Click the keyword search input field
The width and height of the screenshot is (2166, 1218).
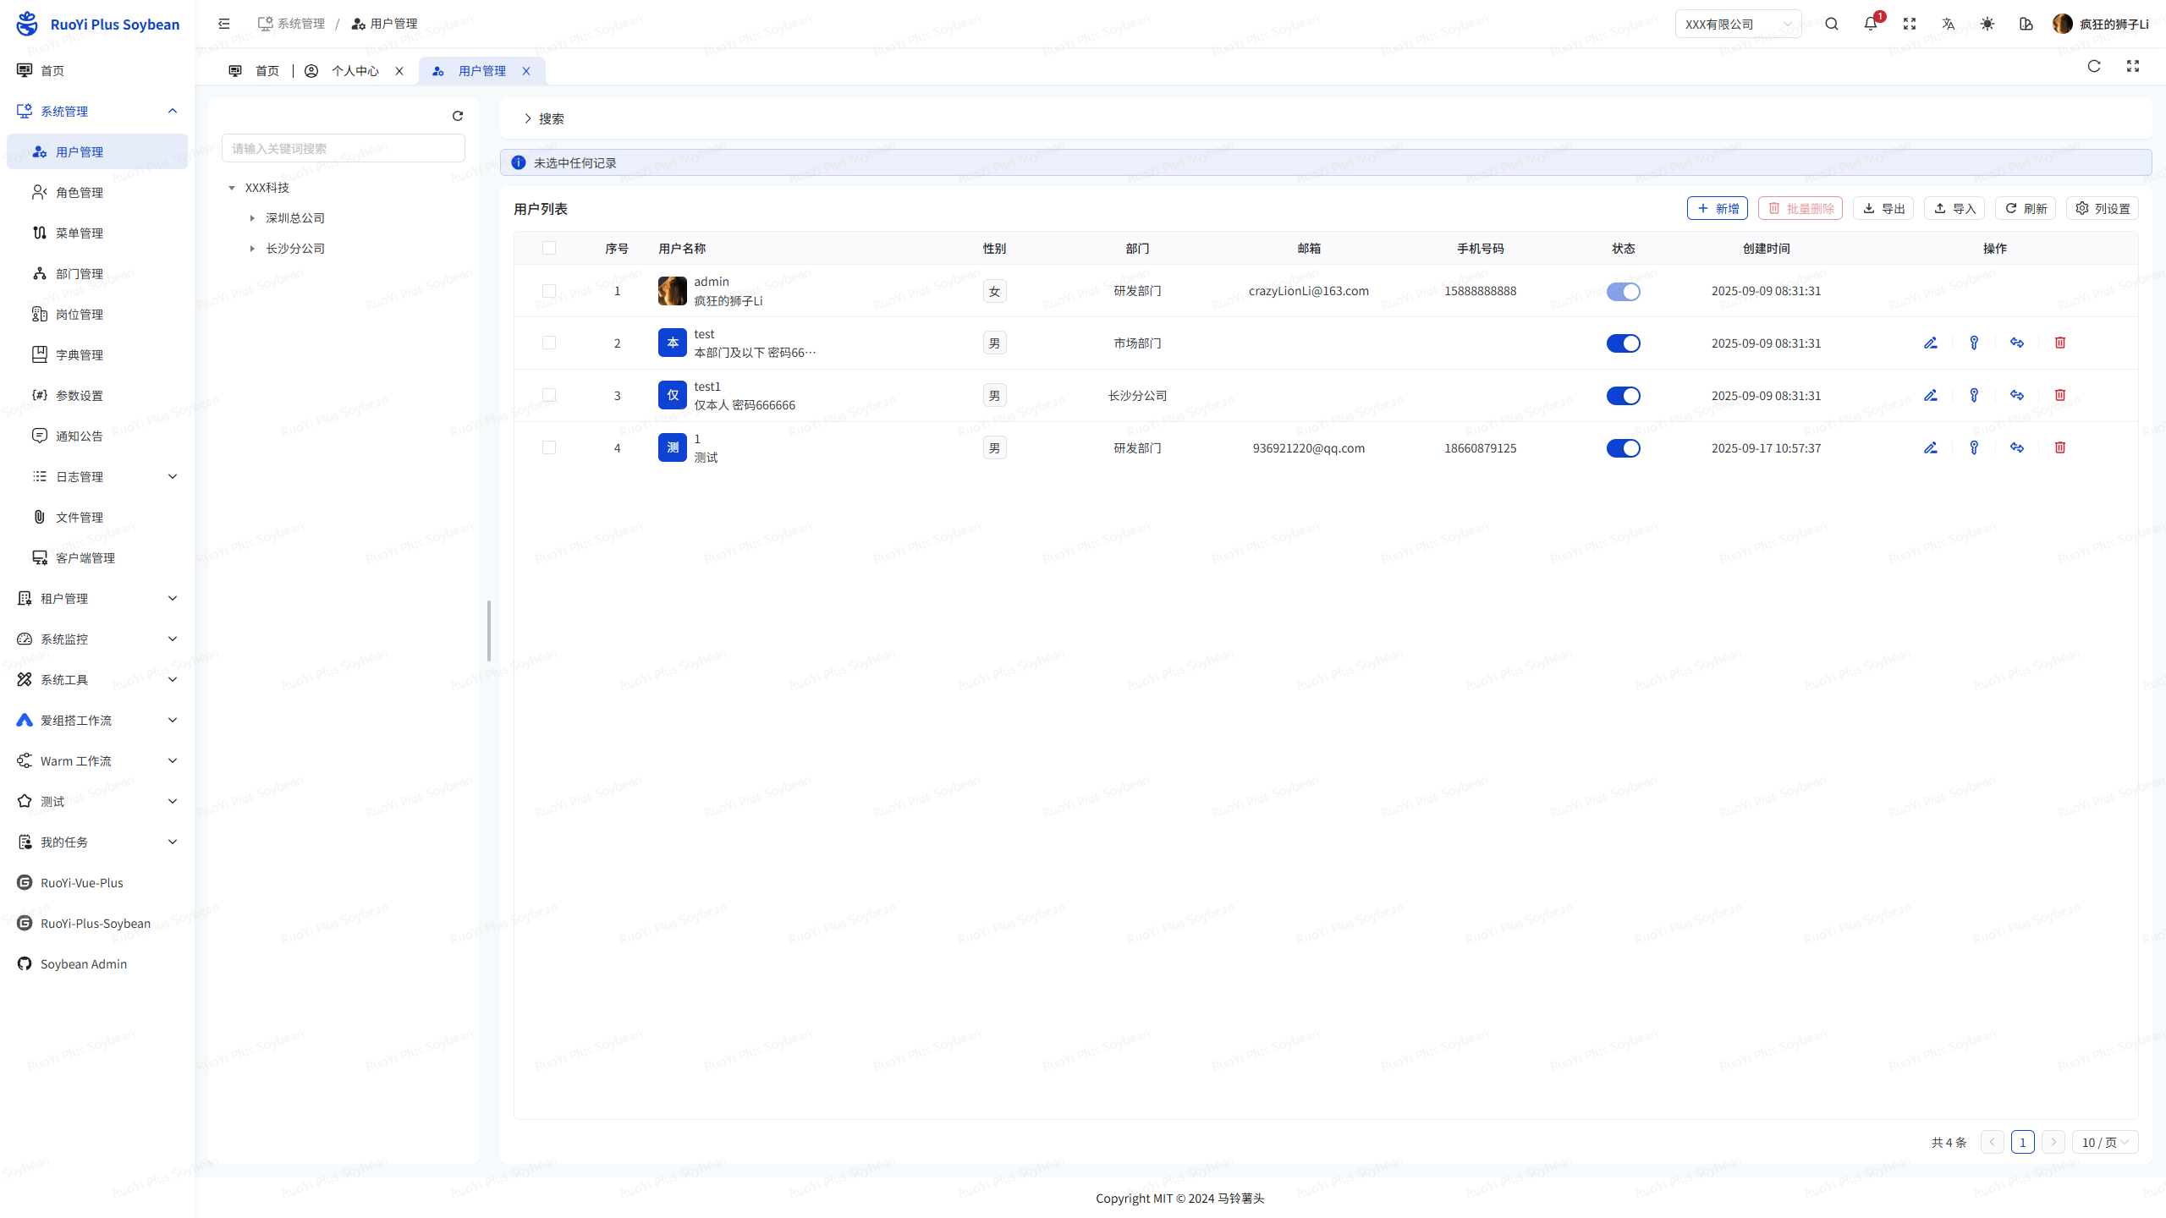click(x=342, y=147)
